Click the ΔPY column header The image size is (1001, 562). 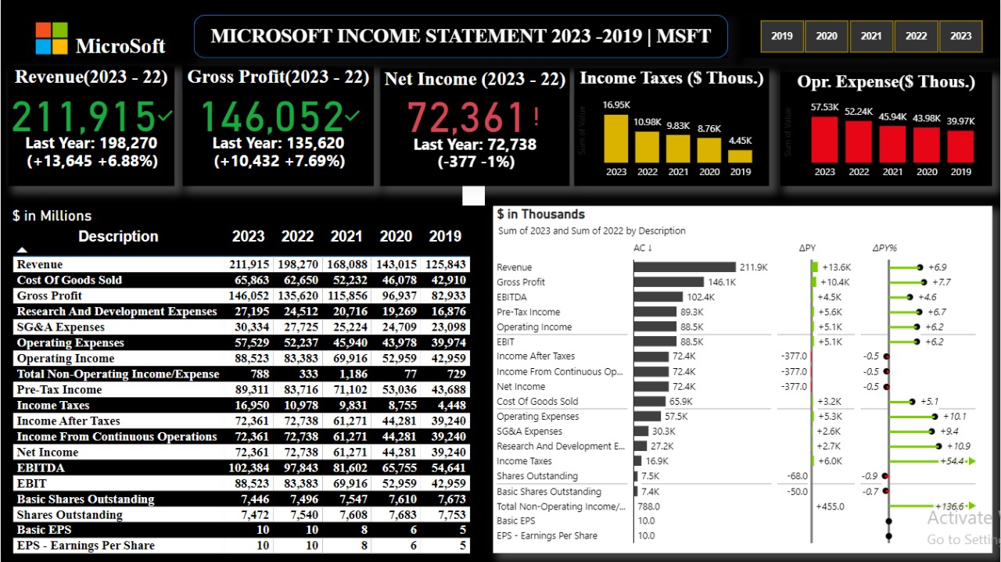tap(807, 248)
